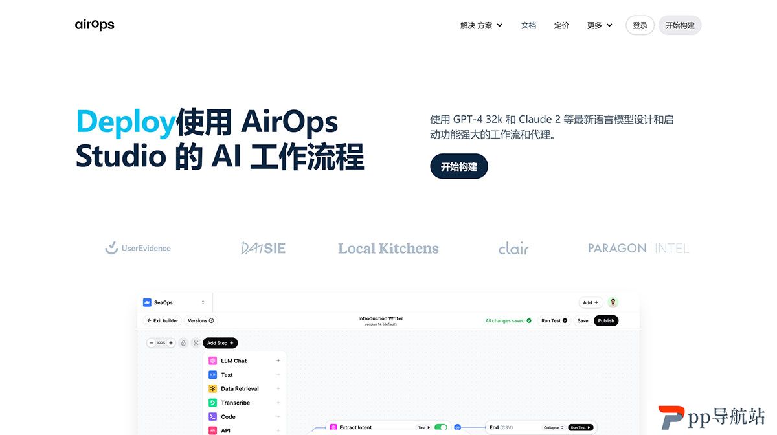
Task: Click the 100% zoom level value
Action: click(161, 343)
